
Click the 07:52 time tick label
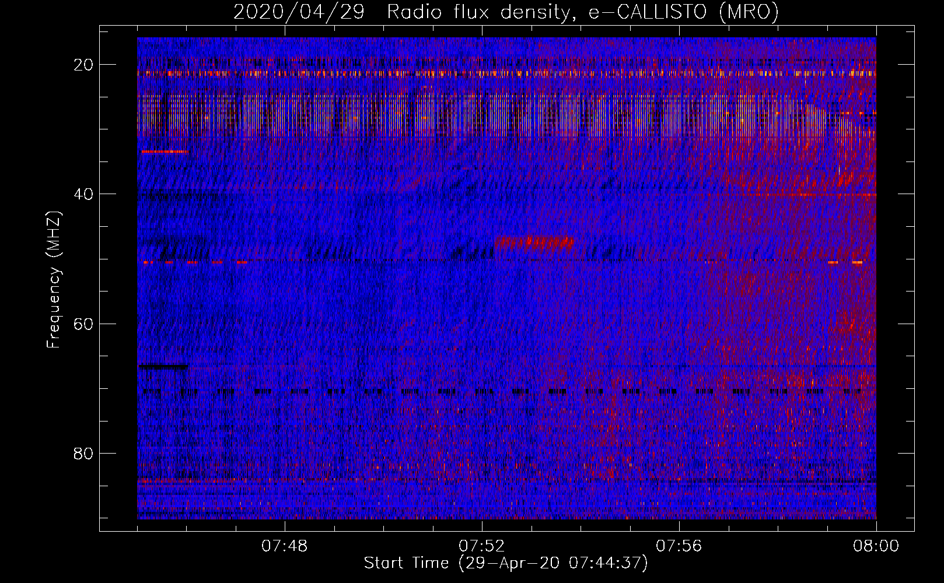click(482, 546)
